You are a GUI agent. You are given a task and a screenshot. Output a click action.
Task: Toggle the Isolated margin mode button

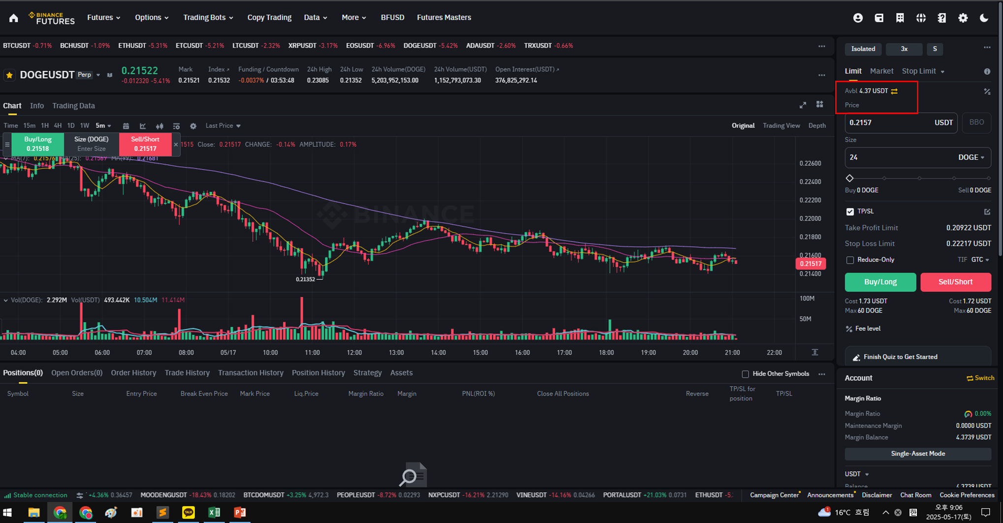[x=863, y=49]
